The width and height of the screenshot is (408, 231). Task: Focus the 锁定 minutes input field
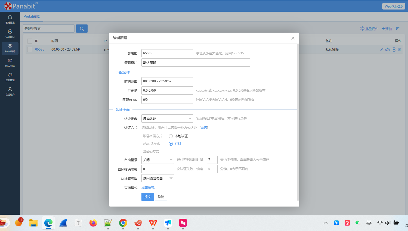pos(212,169)
